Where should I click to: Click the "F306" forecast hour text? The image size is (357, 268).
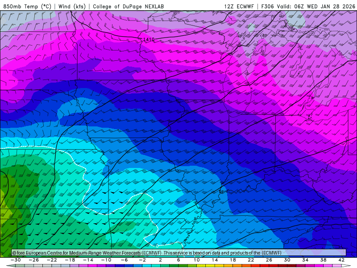267,6
